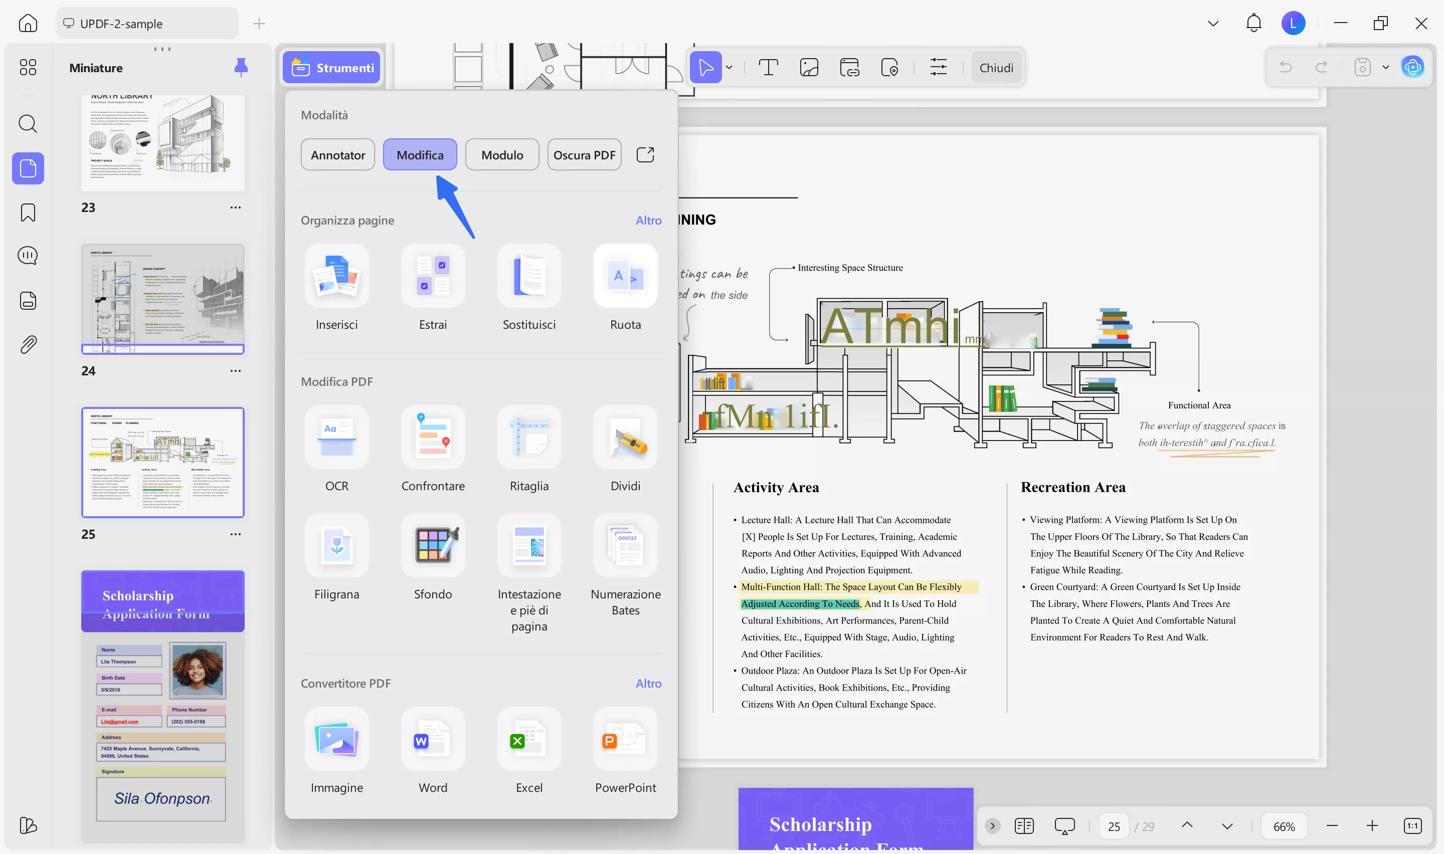Viewport: 1444px width, 854px height.
Task: Switch to Annotator mode
Action: point(337,154)
